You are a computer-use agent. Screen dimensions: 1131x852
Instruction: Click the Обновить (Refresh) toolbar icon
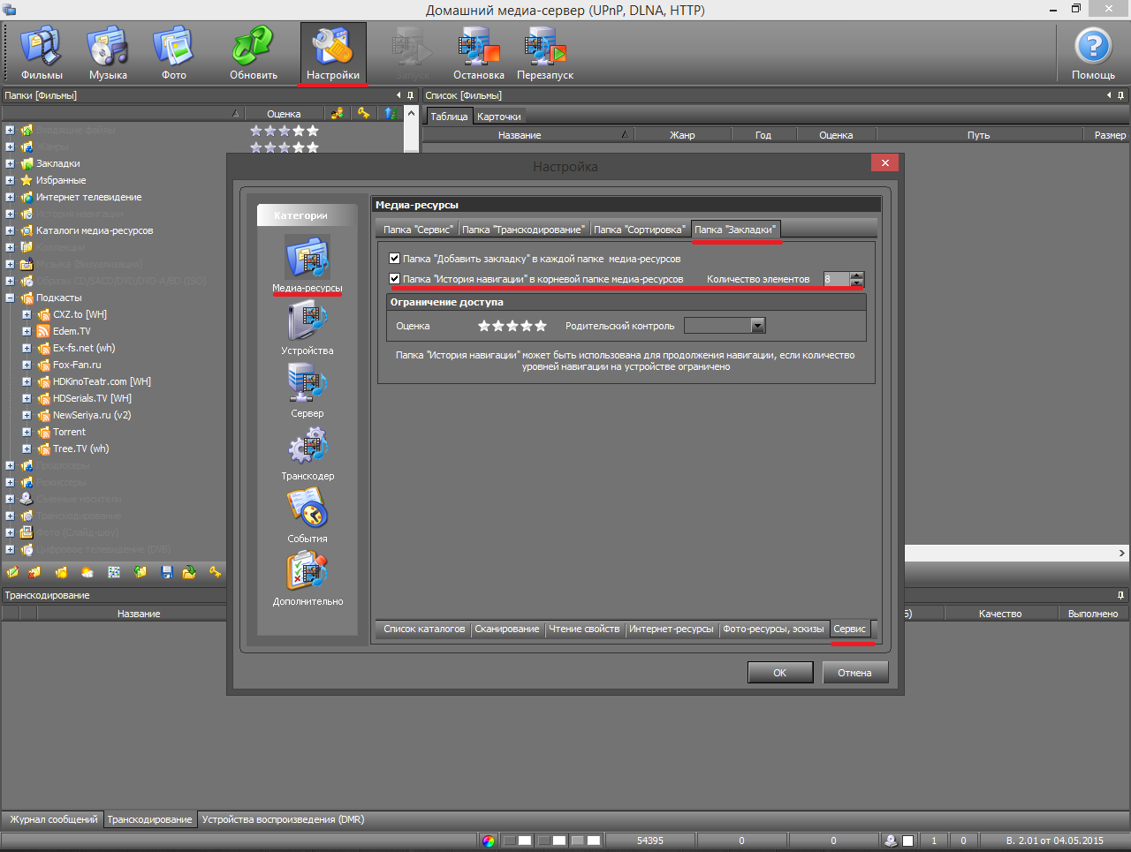(254, 53)
